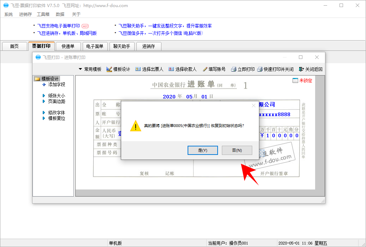Click the plus icon beside 添加字段
Screen dimensions: 366x247
[x=44, y=84]
